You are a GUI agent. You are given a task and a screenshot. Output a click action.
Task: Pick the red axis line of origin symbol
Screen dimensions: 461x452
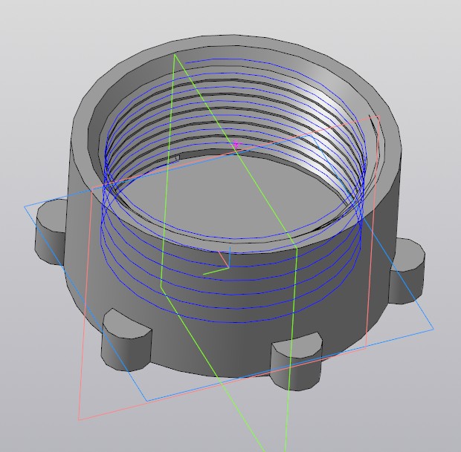224,259
